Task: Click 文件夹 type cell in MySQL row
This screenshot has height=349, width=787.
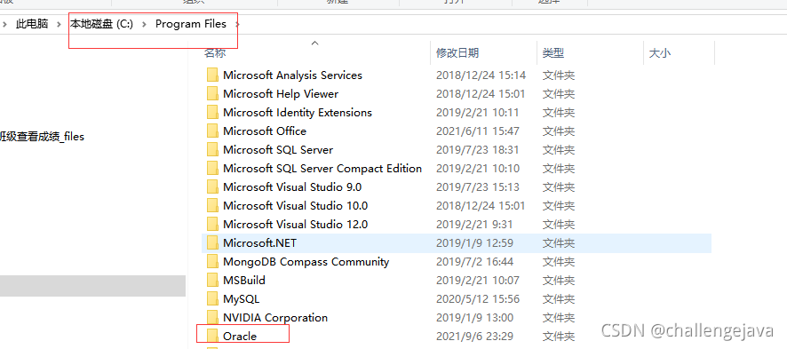Action: (x=558, y=299)
